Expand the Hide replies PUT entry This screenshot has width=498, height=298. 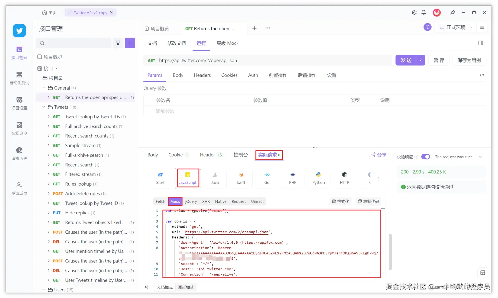(x=49, y=213)
